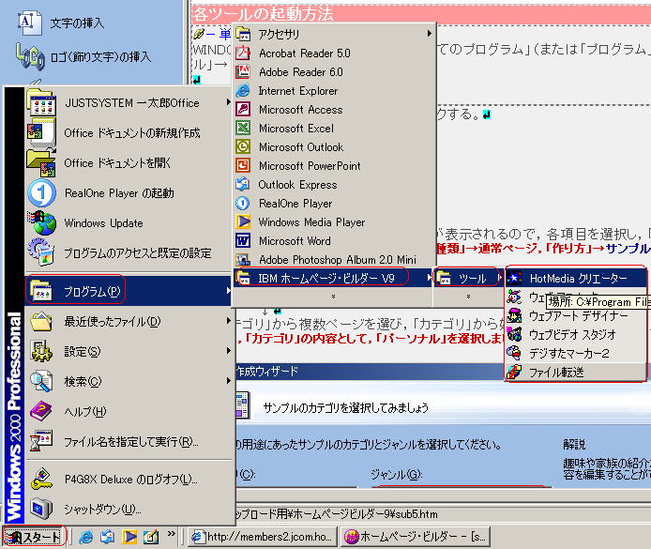Launch Windows Media Player from Programs
Image resolution: width=651 pixels, height=549 pixels.
[311, 222]
